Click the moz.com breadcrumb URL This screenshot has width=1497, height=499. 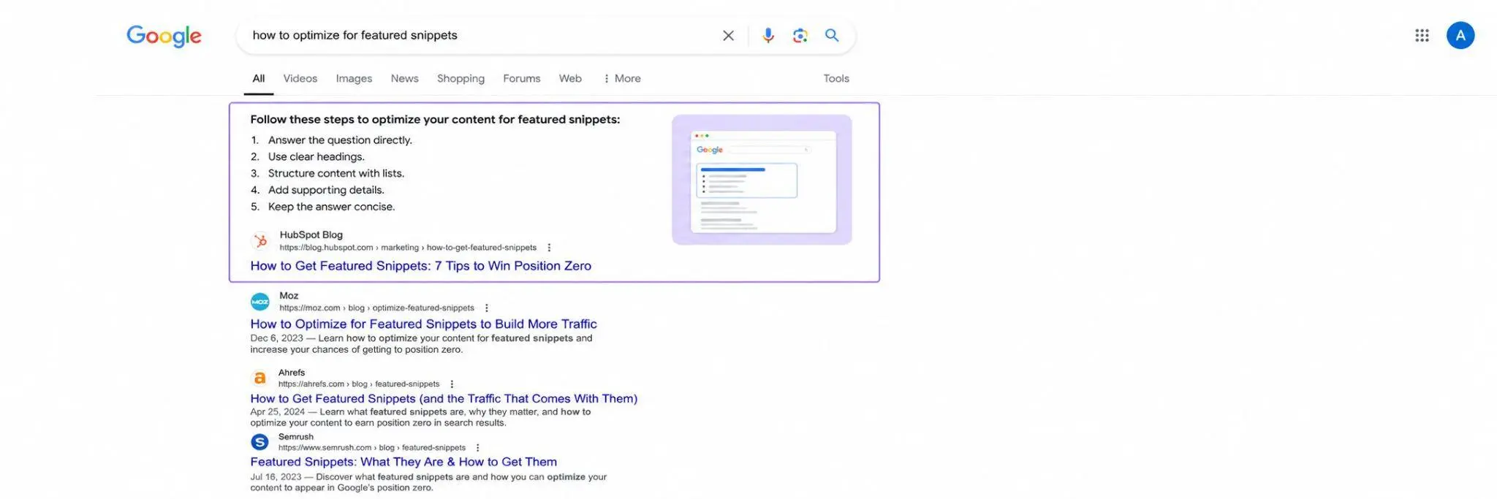click(376, 308)
